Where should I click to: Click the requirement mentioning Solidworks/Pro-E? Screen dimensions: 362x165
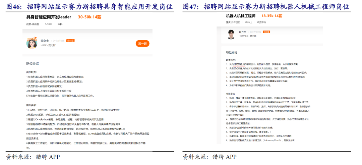tap(261, 140)
